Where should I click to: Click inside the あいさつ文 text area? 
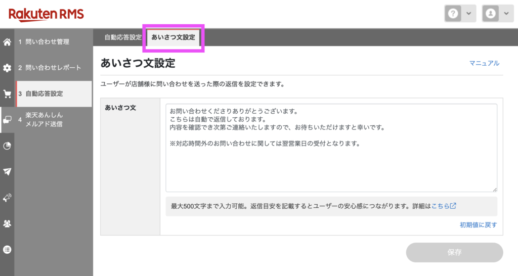click(331, 148)
